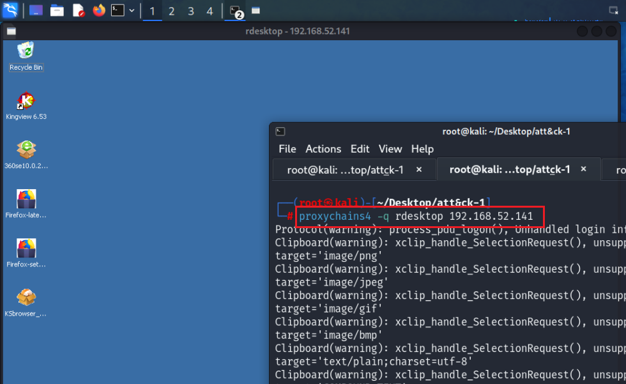The width and height of the screenshot is (626, 384).
Task: Expand the terminal launcher dropdown arrow
Action: tap(132, 11)
